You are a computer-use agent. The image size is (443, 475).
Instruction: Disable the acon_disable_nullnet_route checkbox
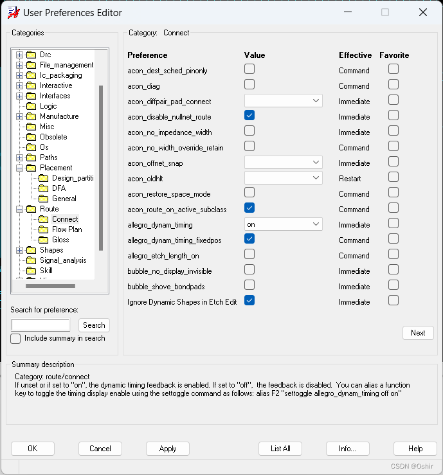coord(249,116)
